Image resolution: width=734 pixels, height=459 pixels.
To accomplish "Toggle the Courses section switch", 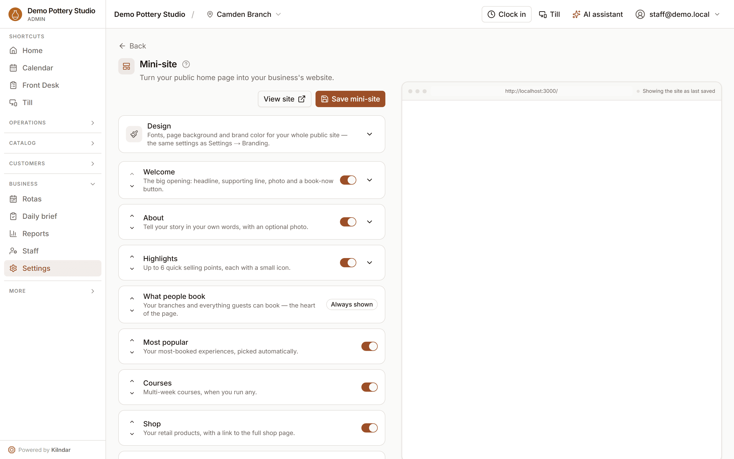I will pos(370,387).
